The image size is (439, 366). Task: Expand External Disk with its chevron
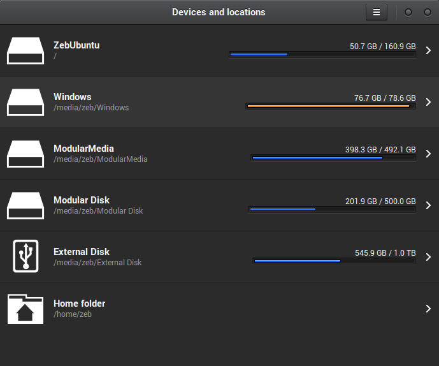[428, 257]
